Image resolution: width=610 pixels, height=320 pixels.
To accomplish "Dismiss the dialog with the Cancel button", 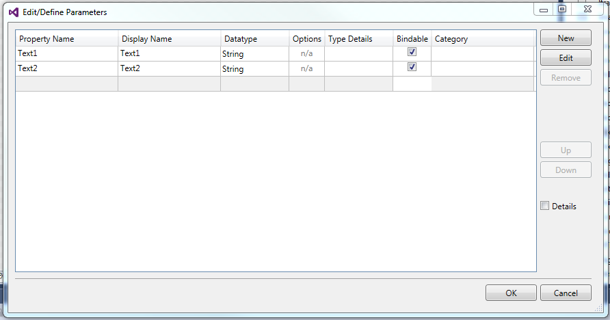I will pos(566,293).
